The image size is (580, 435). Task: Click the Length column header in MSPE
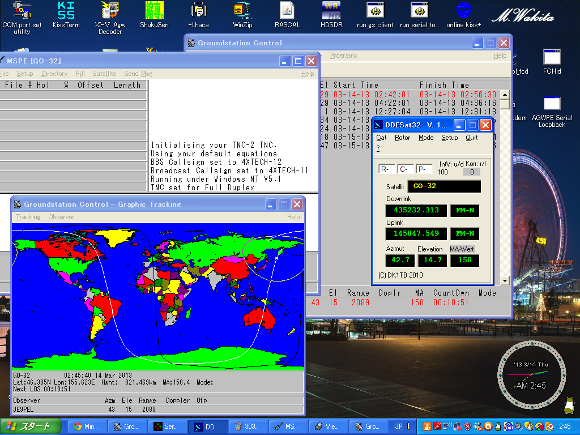tap(127, 85)
